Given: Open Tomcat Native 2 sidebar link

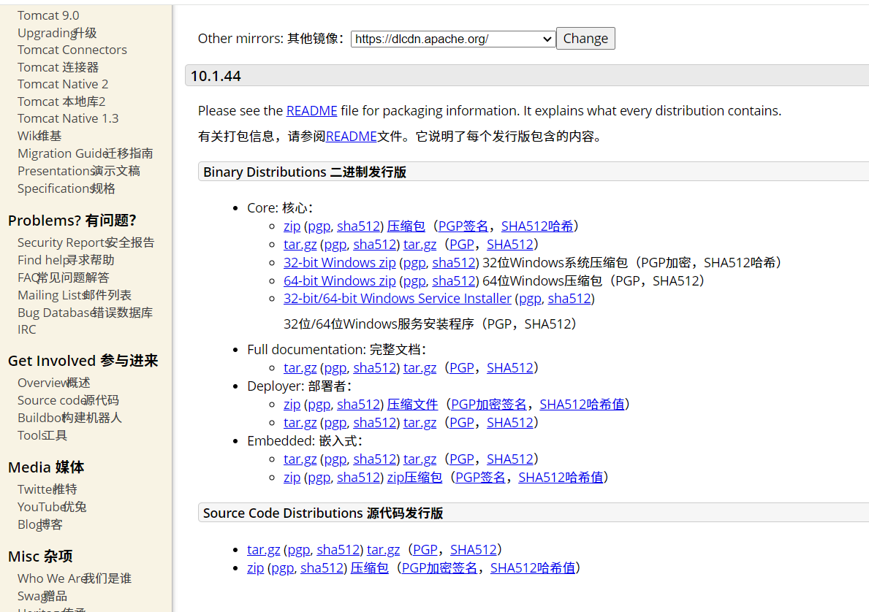Looking at the screenshot, I should [x=63, y=84].
